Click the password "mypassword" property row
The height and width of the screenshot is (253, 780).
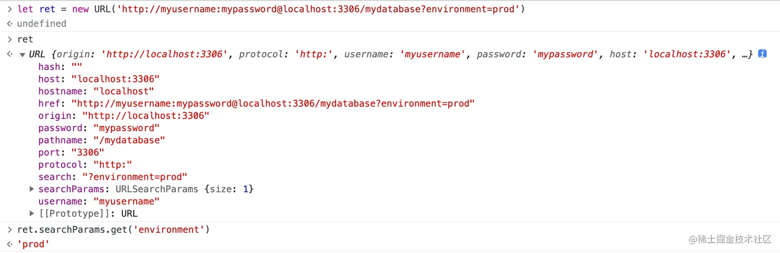[x=99, y=128]
